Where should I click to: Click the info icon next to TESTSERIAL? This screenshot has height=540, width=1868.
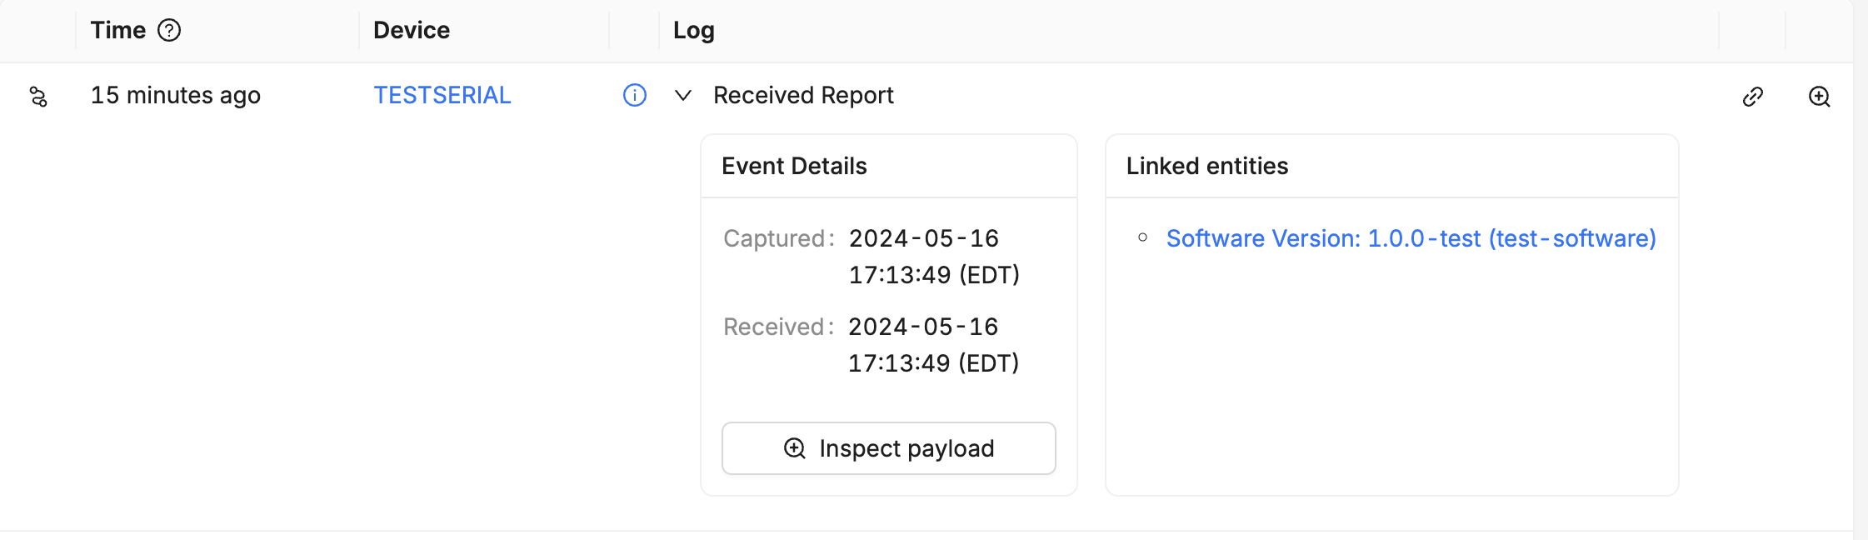635,96
